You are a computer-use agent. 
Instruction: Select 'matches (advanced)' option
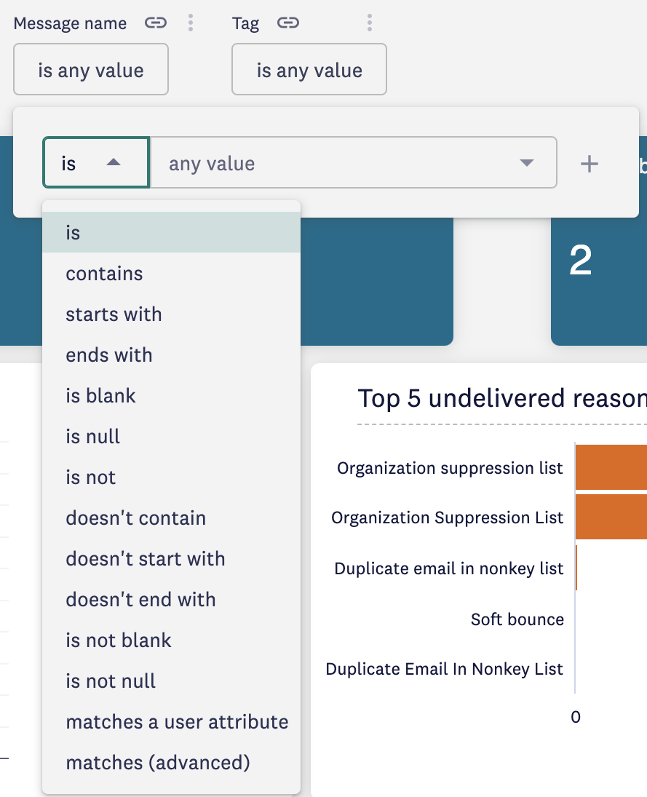pos(158,763)
